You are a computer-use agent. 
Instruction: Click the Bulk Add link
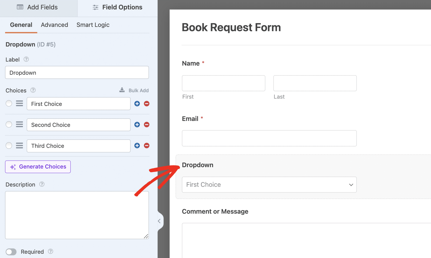(134, 90)
